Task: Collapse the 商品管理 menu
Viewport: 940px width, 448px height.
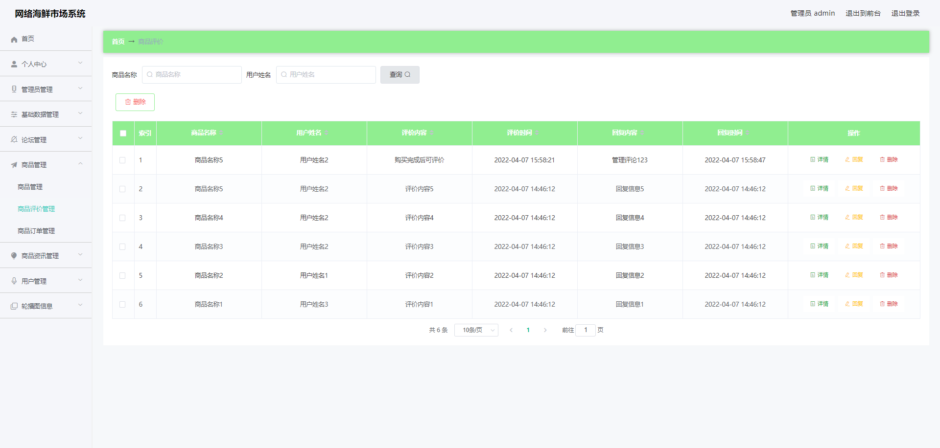Action: click(46, 164)
